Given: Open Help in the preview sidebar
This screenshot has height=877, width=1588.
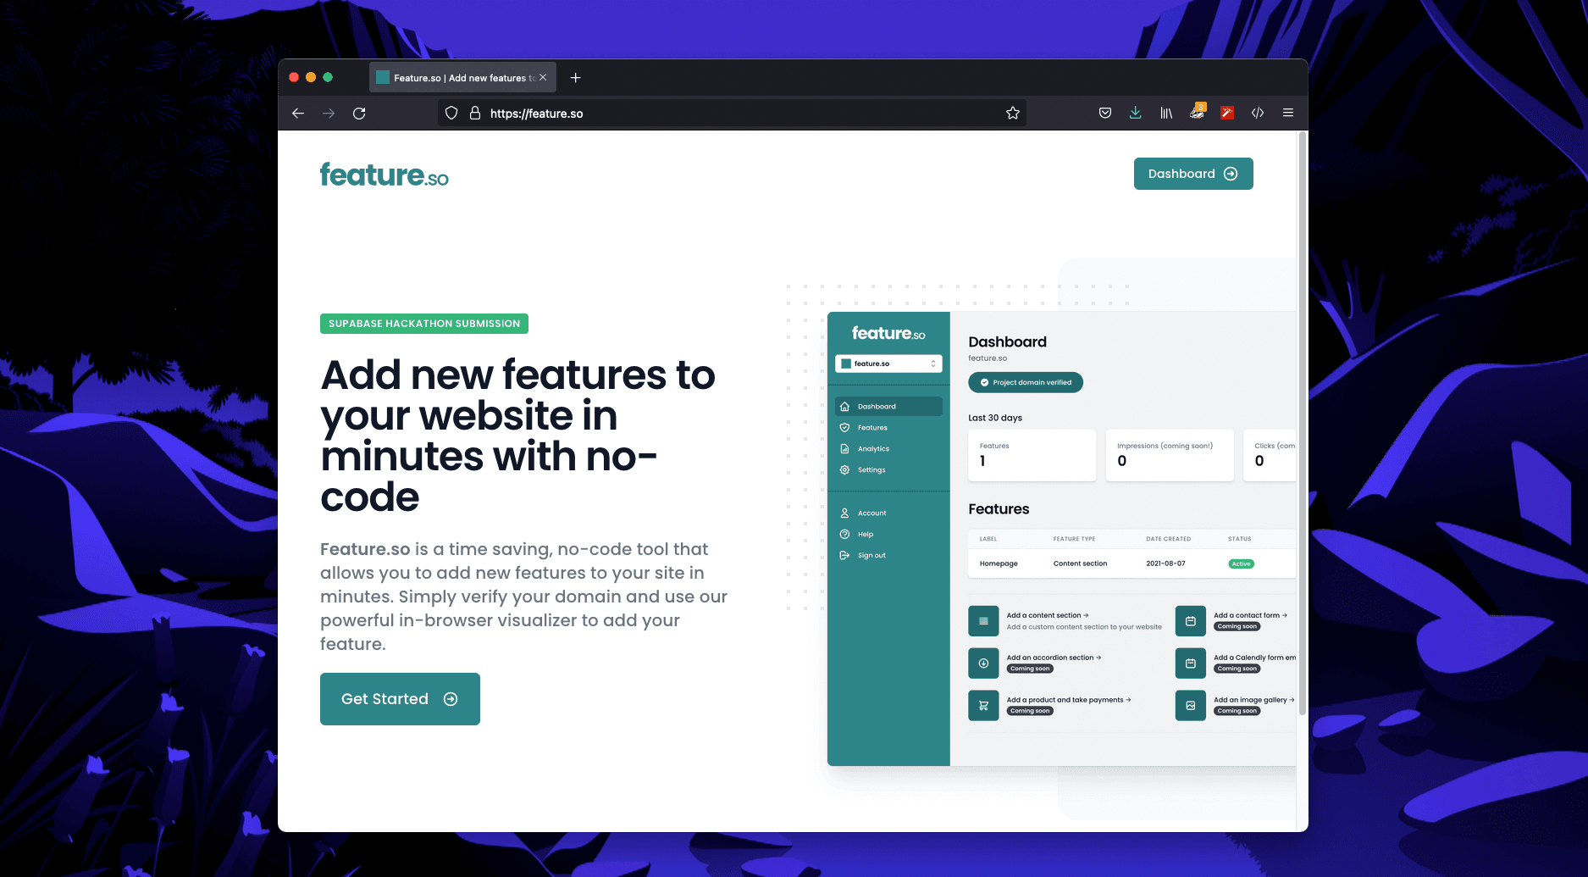Looking at the screenshot, I should pyautogui.click(x=866, y=535).
